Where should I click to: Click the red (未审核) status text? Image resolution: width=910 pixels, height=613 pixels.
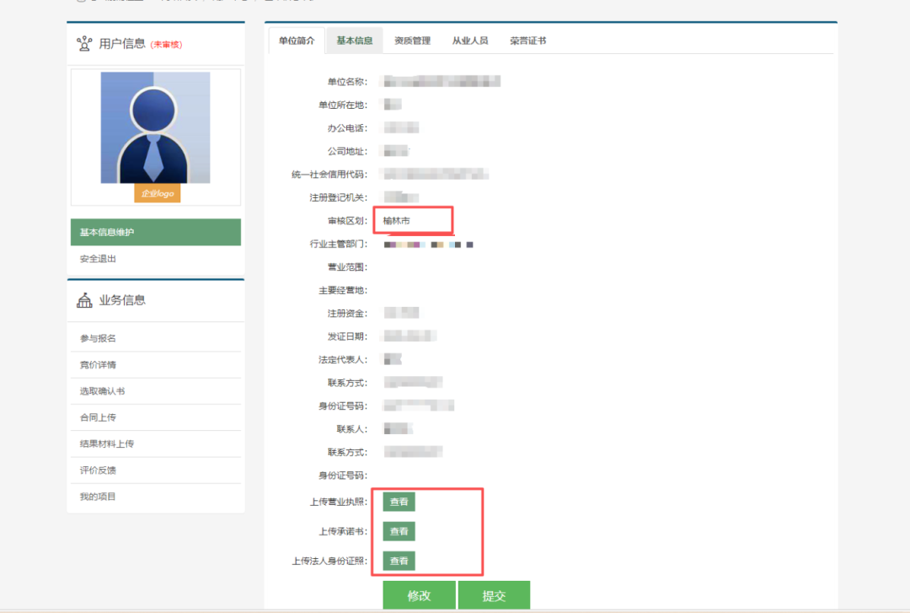166,45
